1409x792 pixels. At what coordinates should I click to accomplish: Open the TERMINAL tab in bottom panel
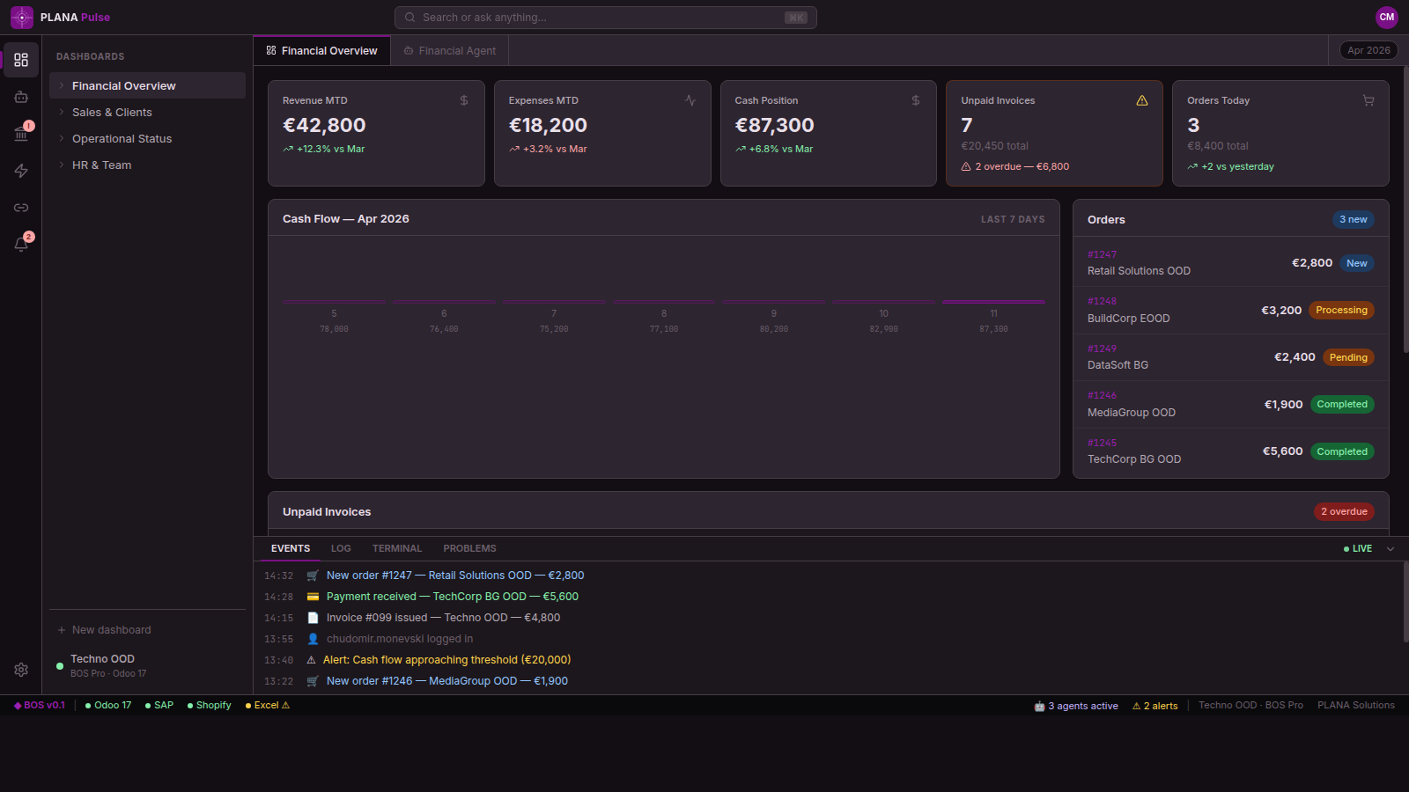pyautogui.click(x=397, y=548)
